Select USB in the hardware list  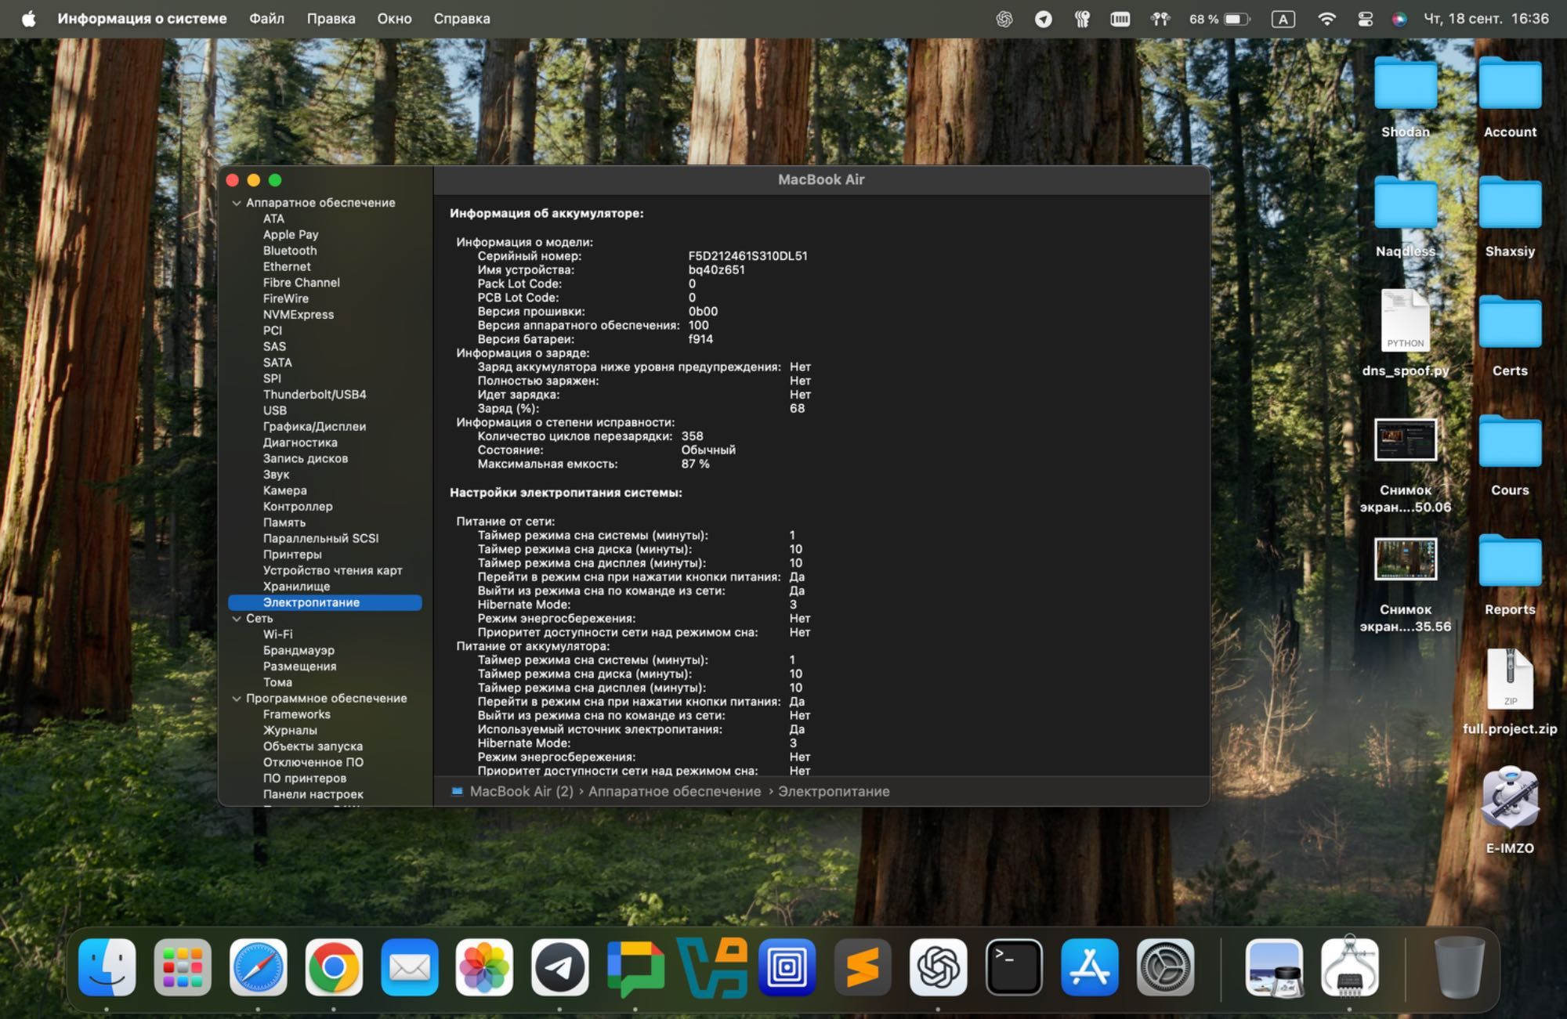274,410
